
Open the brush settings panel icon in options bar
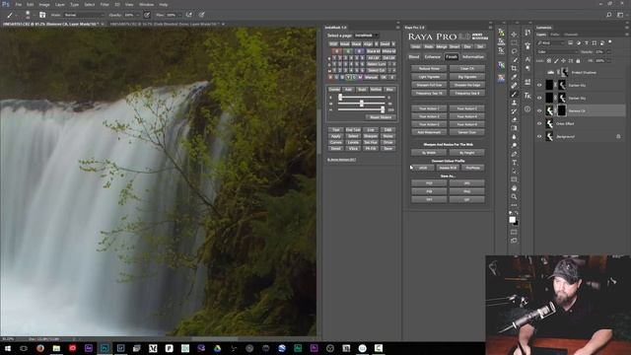click(x=42, y=15)
